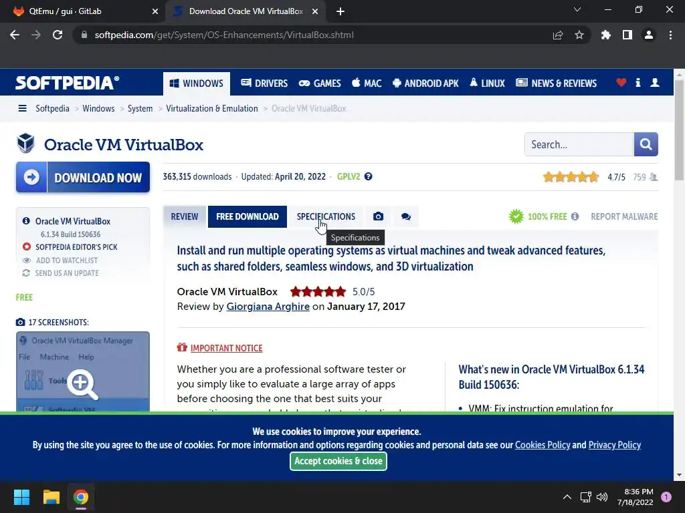
Task: Click the info icon in Softpedia header
Action: tap(638, 82)
